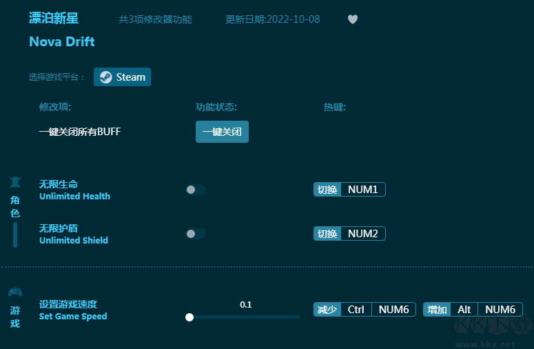Click NUM2 hotkey for Unlimited Shield
Screen dimensions: 534x349
[x=362, y=234]
